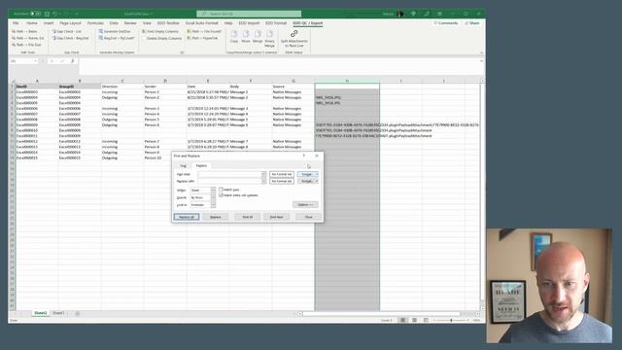This screenshot has width=622, height=350.
Task: Switch to Page Layout view in status bar
Action: pos(415,320)
